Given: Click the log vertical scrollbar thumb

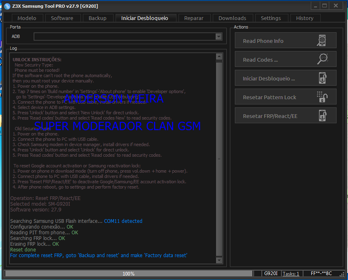Looking at the screenshot, I should coord(219,159).
